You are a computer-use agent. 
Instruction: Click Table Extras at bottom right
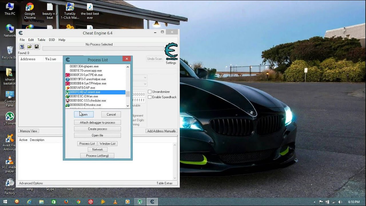tap(164, 183)
